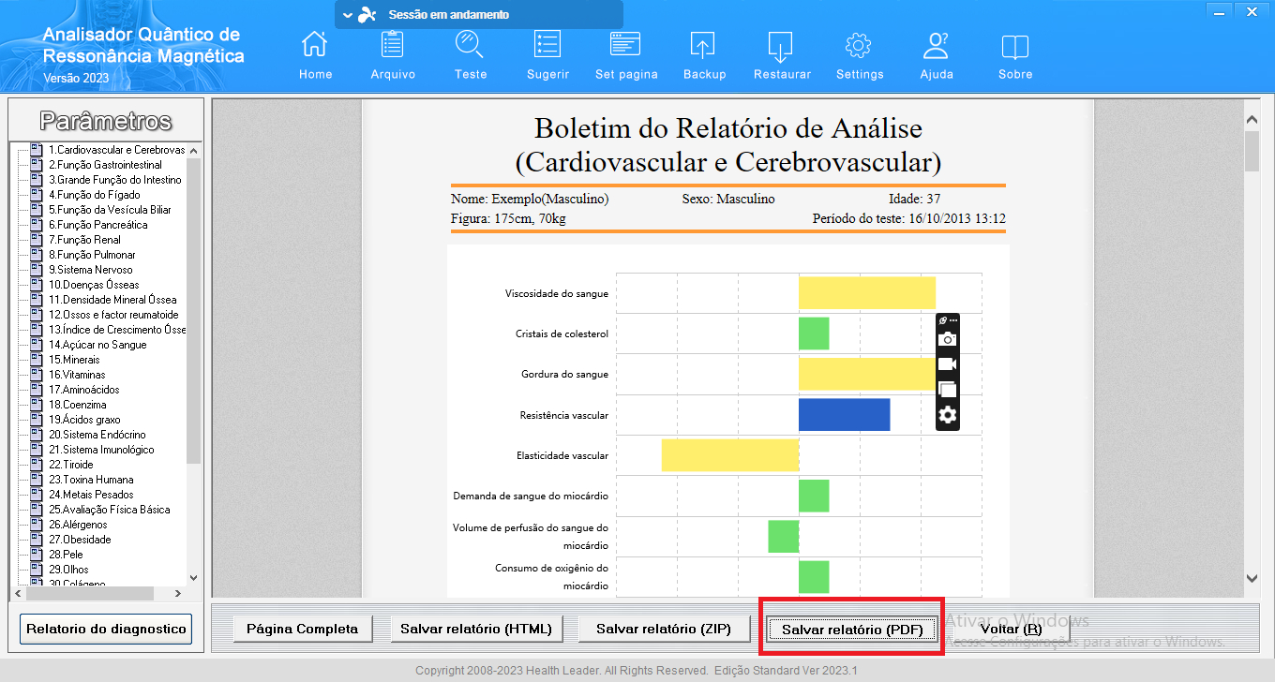
Task: Click the Sessão em andamento session icon
Action: click(x=368, y=15)
